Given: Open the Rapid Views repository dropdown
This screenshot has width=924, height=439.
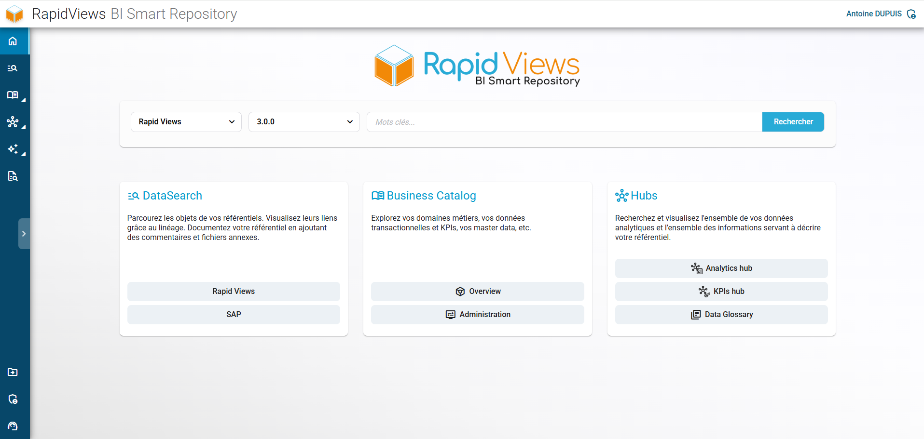Looking at the screenshot, I should tap(186, 122).
